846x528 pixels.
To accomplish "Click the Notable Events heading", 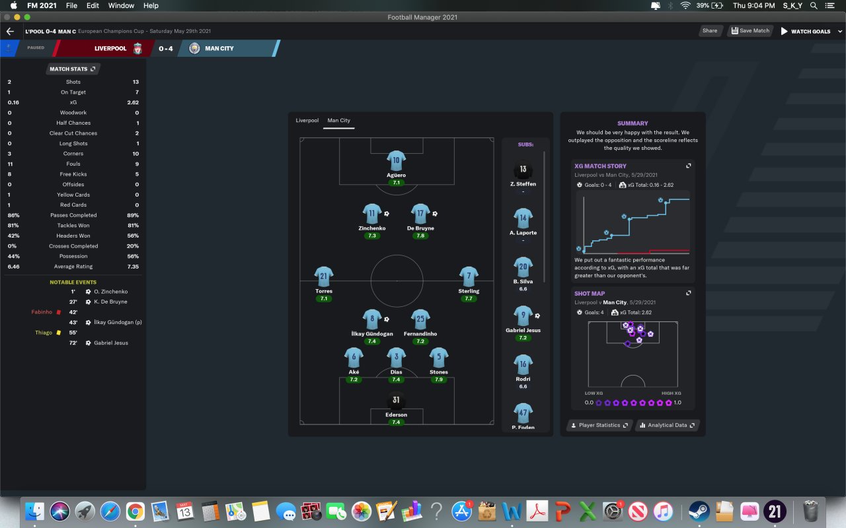I will point(73,282).
